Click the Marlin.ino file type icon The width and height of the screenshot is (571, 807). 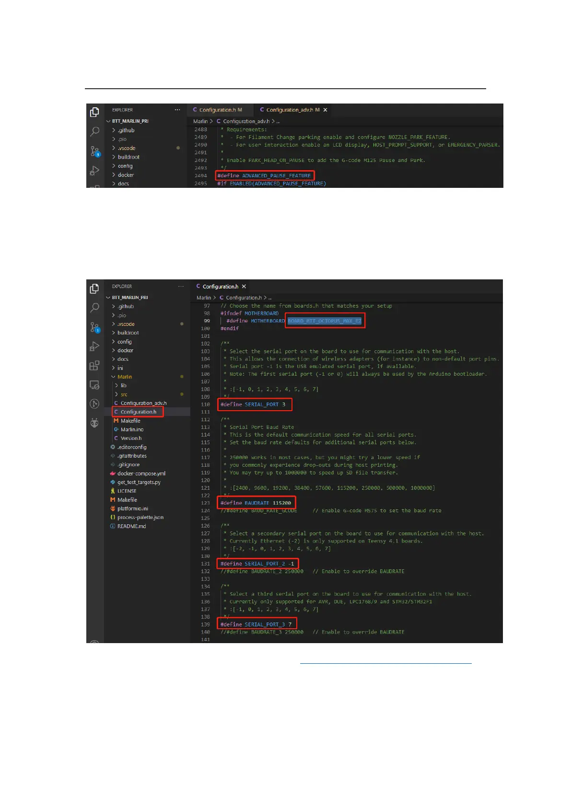click(116, 429)
